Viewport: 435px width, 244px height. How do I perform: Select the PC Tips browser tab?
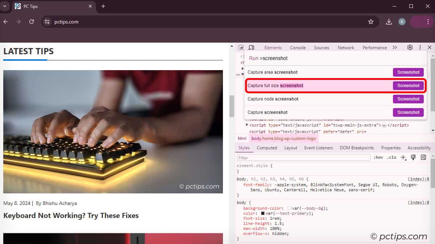click(x=54, y=7)
